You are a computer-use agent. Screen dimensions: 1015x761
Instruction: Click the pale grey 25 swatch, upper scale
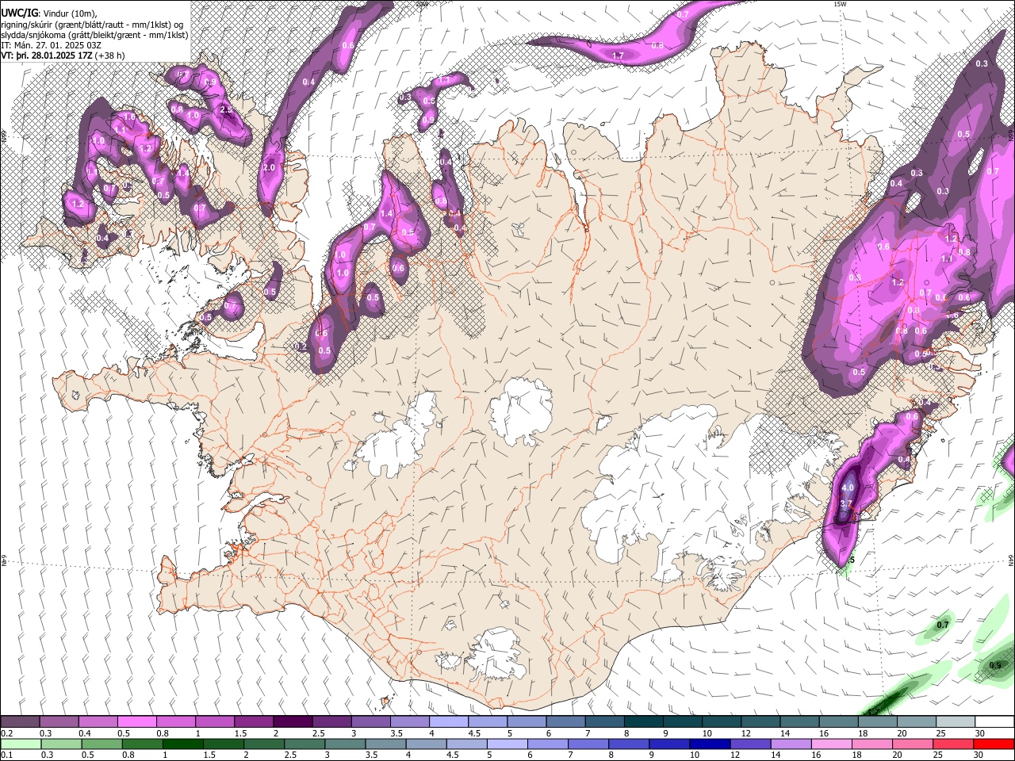point(956,722)
